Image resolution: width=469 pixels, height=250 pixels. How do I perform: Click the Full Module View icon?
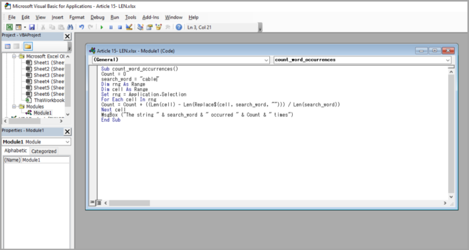[98, 203]
